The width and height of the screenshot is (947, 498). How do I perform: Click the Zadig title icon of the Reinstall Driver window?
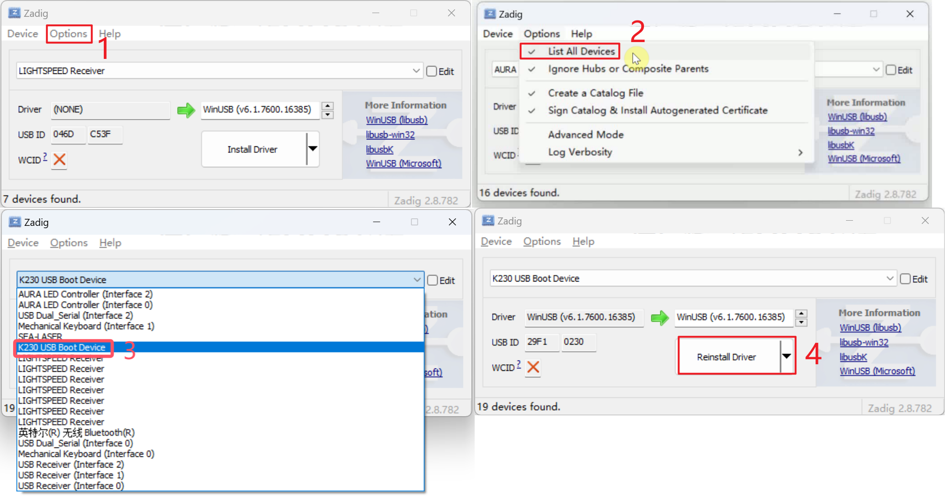click(x=488, y=220)
